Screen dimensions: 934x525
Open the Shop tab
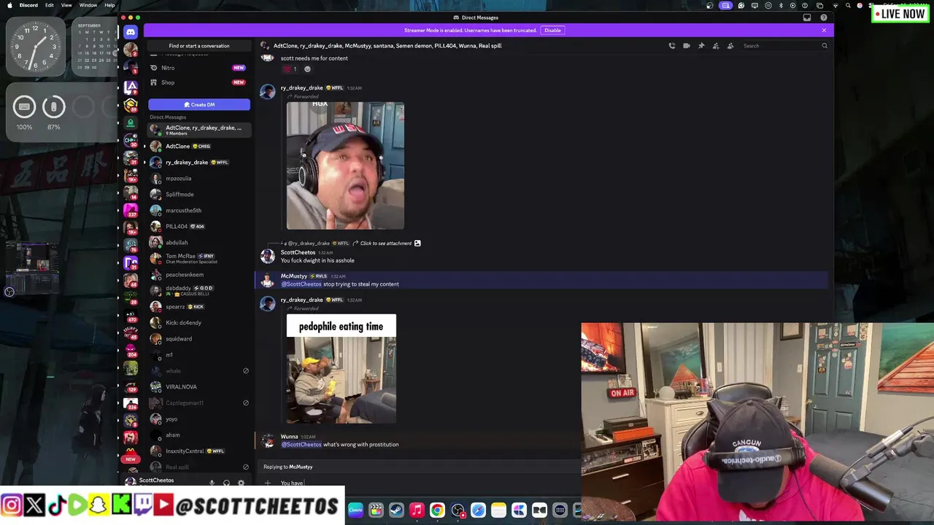click(198, 82)
